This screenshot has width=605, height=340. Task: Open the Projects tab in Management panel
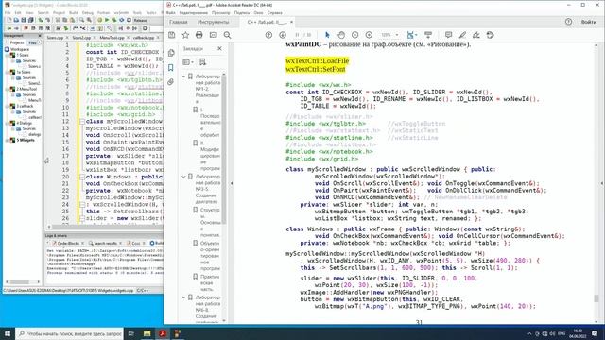(17, 42)
